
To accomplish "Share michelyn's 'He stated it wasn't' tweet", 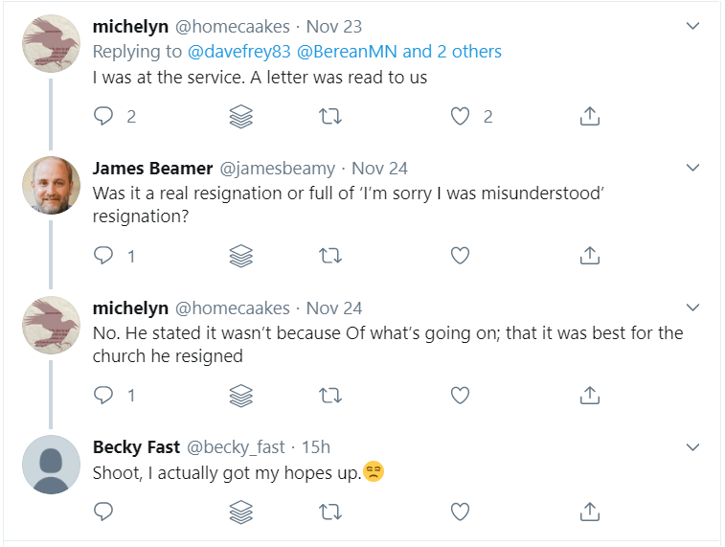I will coord(591,395).
